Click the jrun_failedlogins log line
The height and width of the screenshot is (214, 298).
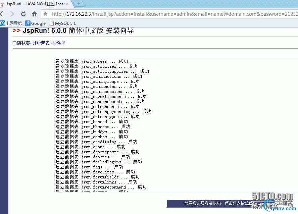point(99,162)
